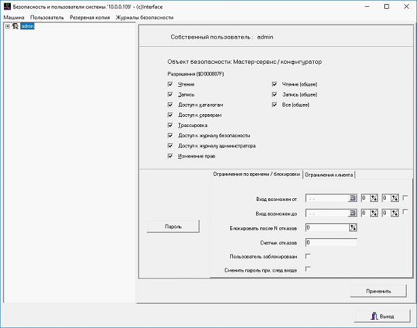Image resolution: width=417 pixels, height=328 pixels.
Task: Check 'Сменить пароль при след. входе'
Action: tap(308, 270)
